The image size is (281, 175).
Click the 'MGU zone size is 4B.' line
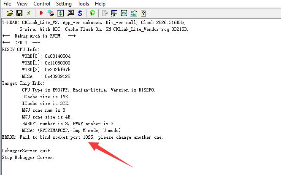(47, 117)
